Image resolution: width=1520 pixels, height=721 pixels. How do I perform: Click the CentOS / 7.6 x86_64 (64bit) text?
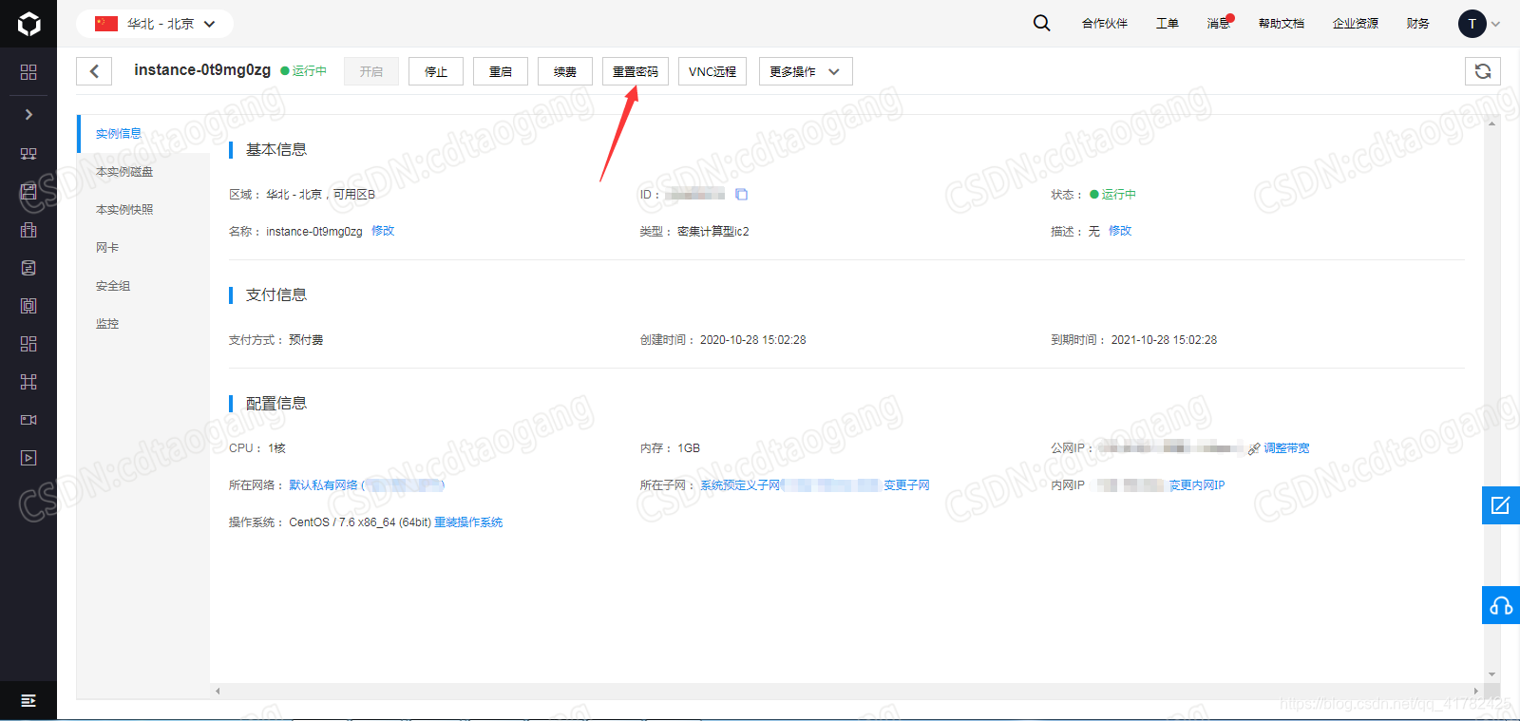coord(360,522)
